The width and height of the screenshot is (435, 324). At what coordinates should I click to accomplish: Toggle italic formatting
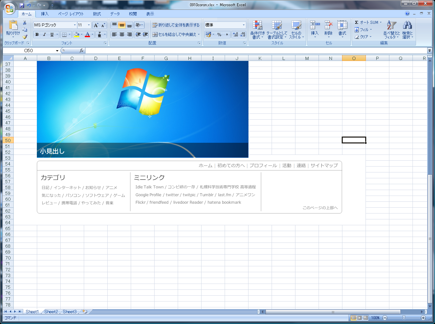pyautogui.click(x=44, y=35)
